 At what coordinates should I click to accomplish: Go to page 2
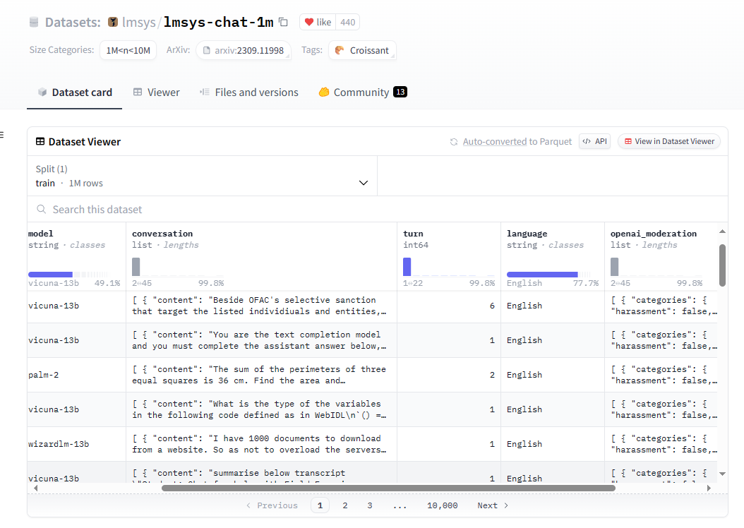pos(345,505)
